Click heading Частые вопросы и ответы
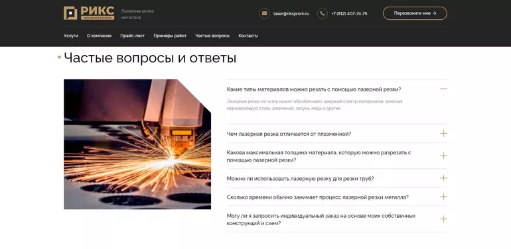This screenshot has width=511, height=249. pos(150,58)
